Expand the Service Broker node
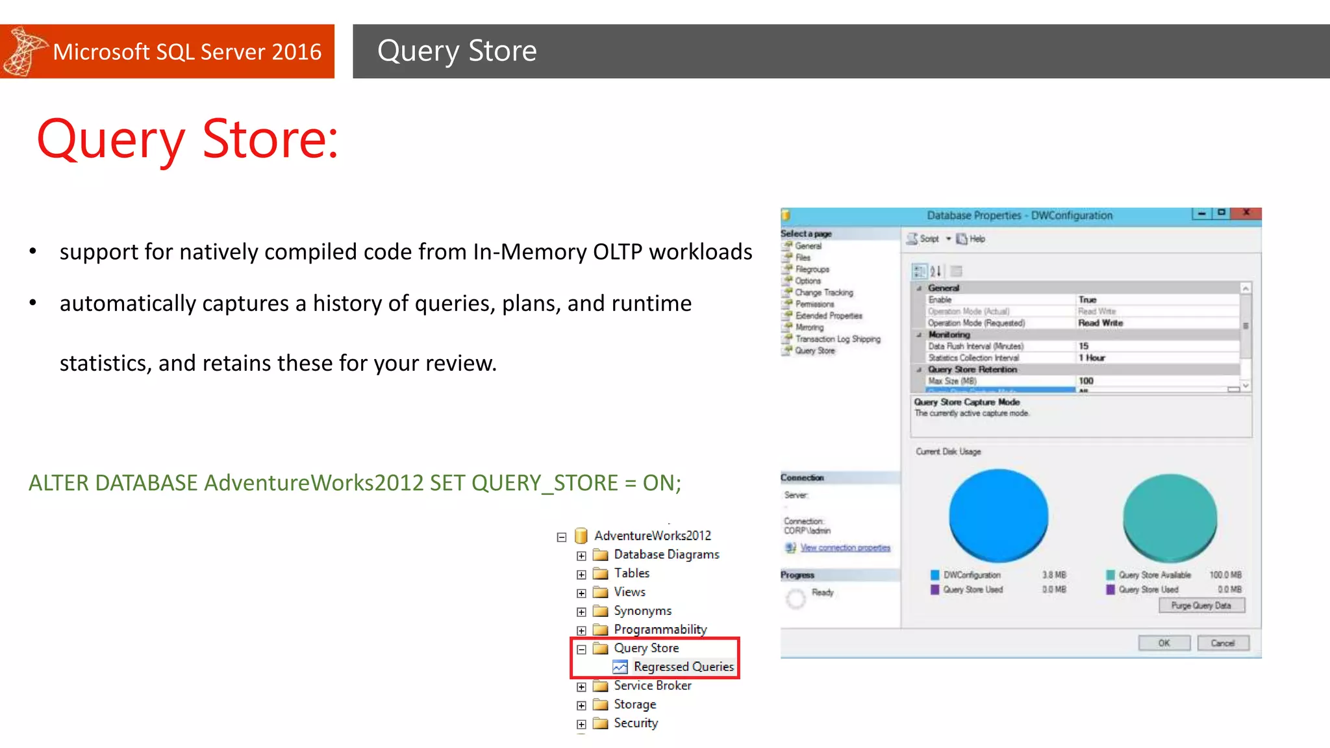The width and height of the screenshot is (1330, 748). [581, 688]
